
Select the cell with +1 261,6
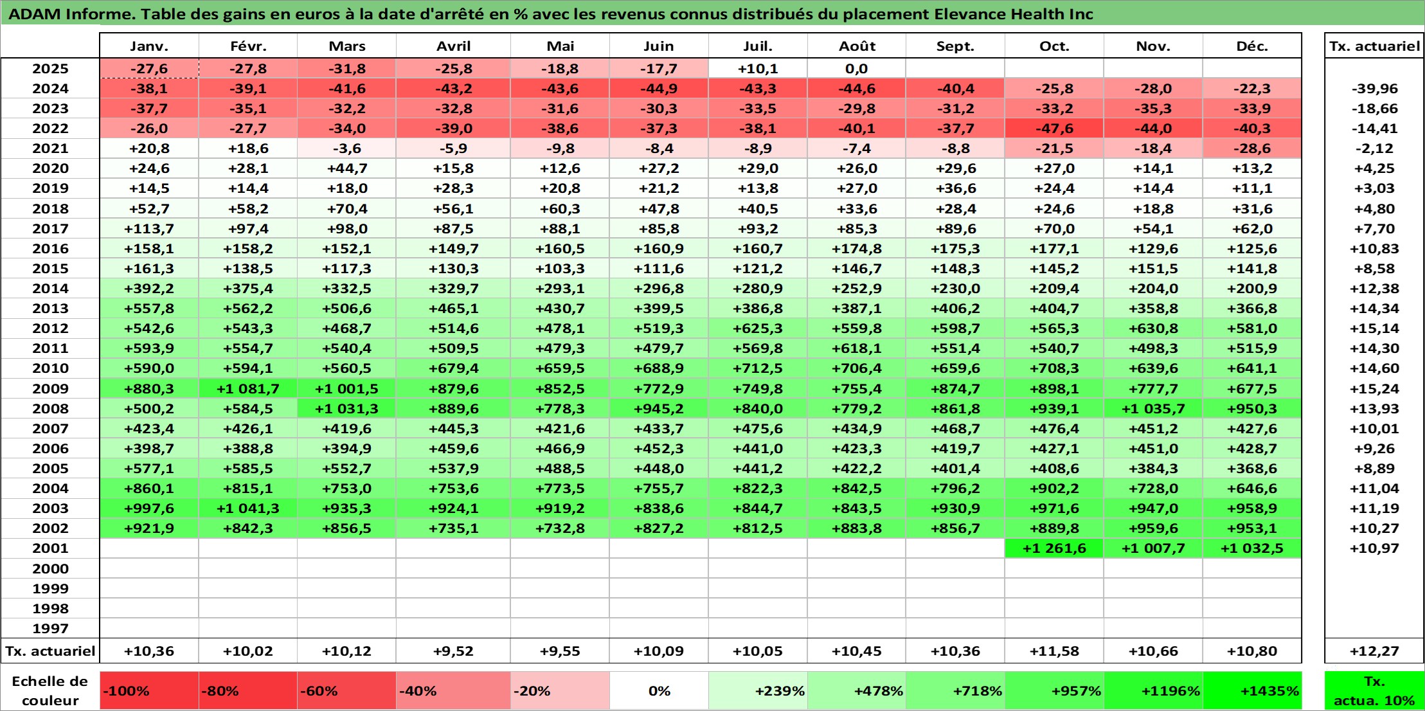pos(1054,548)
